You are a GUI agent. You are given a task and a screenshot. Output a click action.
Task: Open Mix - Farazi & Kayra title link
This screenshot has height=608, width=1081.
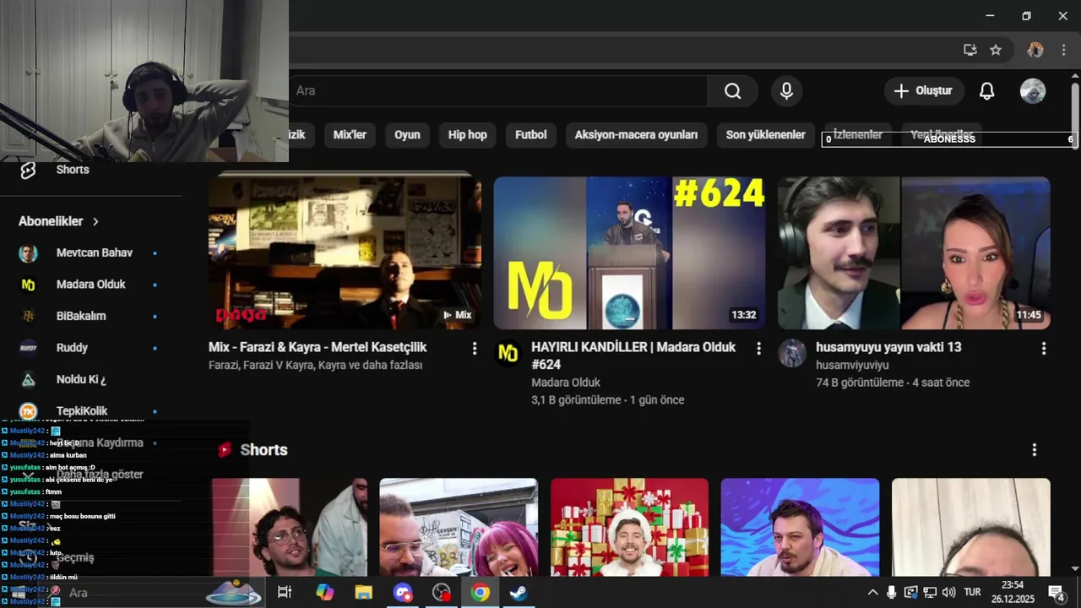tap(318, 347)
